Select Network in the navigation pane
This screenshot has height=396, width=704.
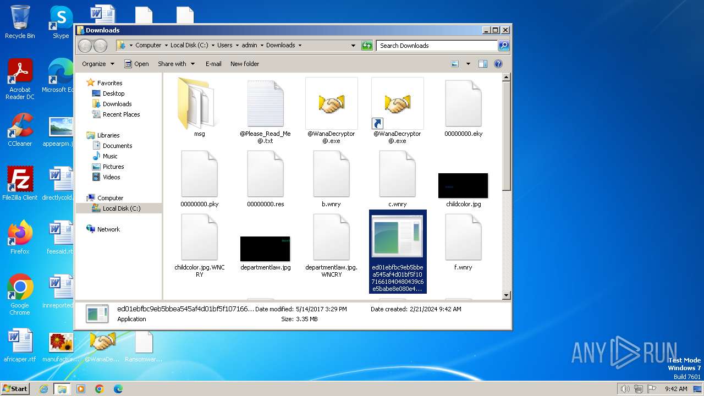[x=108, y=229]
